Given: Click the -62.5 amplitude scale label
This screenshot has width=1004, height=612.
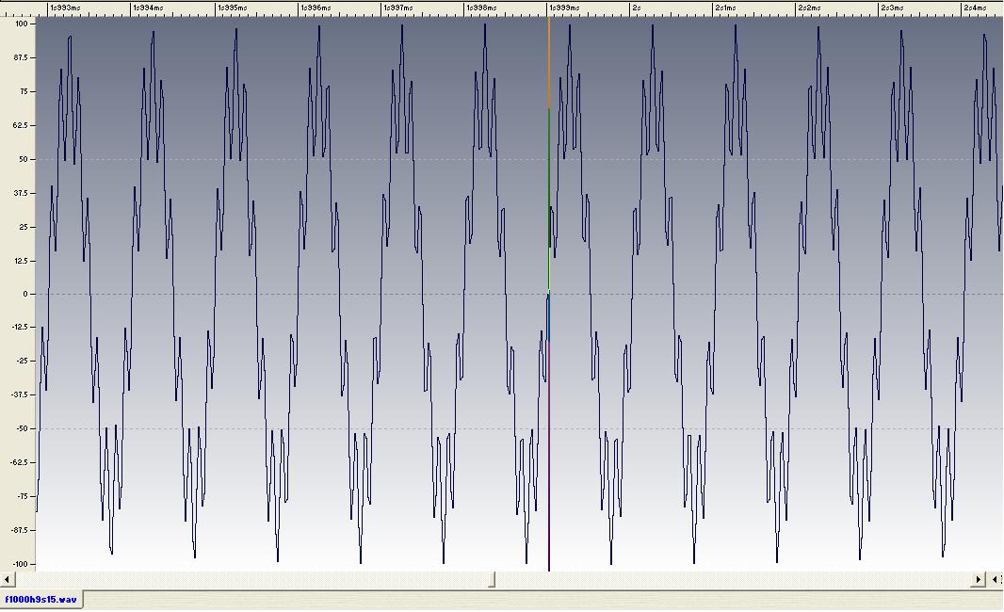Looking at the screenshot, I should 19,463.
